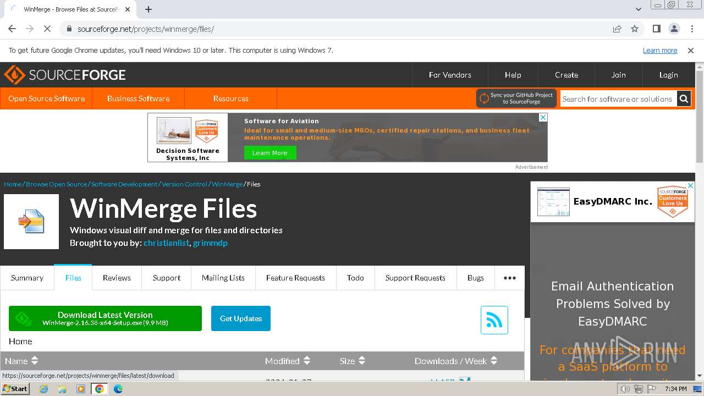Viewport: 704px width, 396px height.
Task: Click the search magnifier icon
Action: pos(684,99)
